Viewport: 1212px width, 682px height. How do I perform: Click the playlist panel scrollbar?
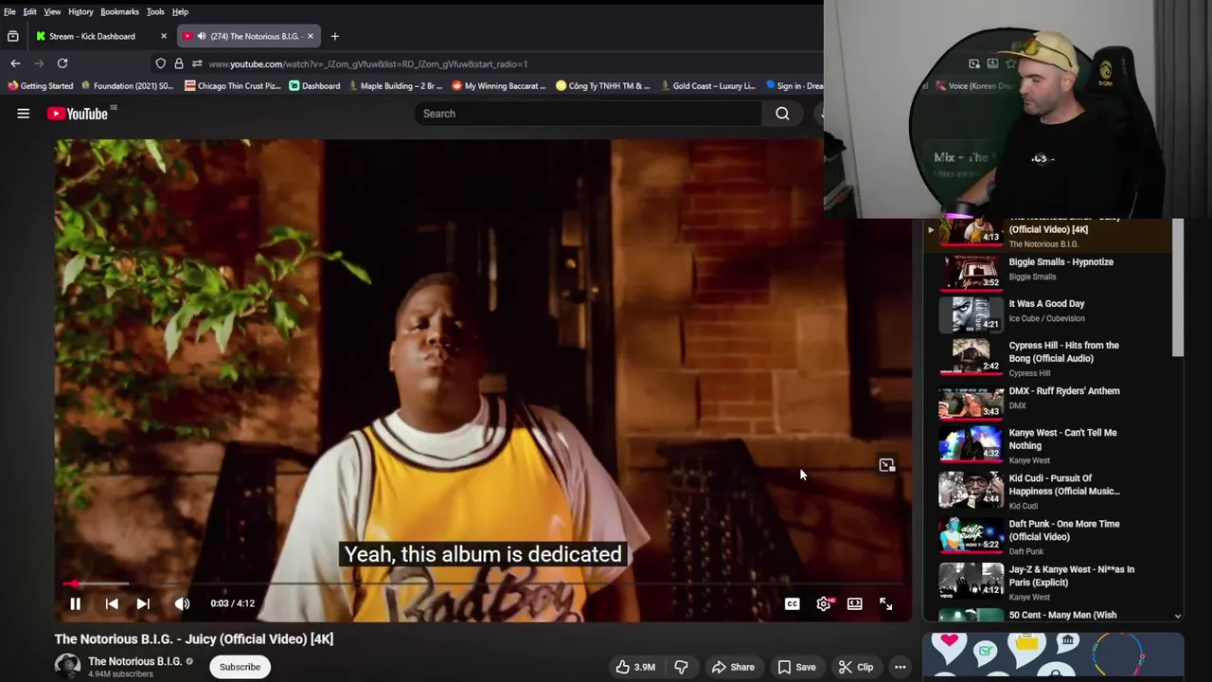coord(1178,288)
